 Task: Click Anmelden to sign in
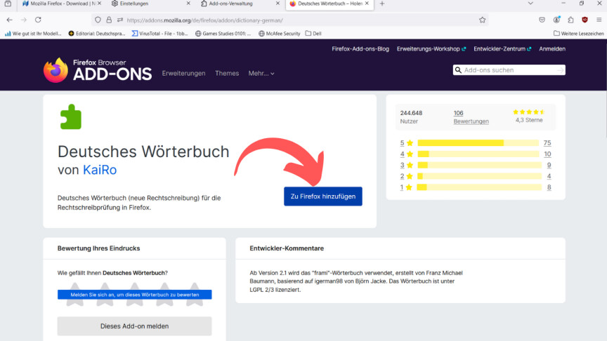552,48
